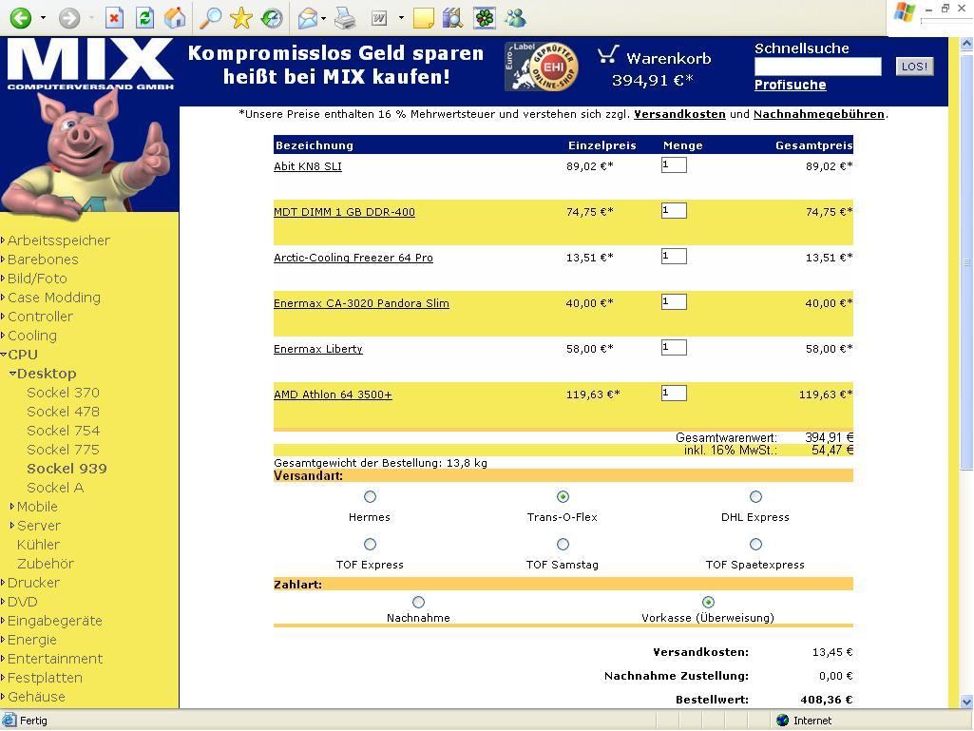Select Vorkasse (Überweisung) payment

coord(708,603)
